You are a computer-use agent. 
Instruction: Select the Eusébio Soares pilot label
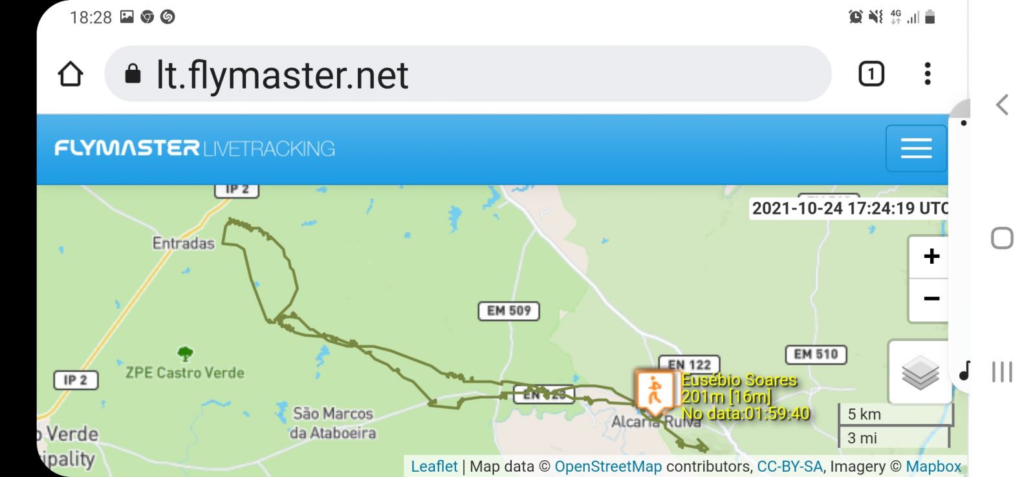(739, 380)
